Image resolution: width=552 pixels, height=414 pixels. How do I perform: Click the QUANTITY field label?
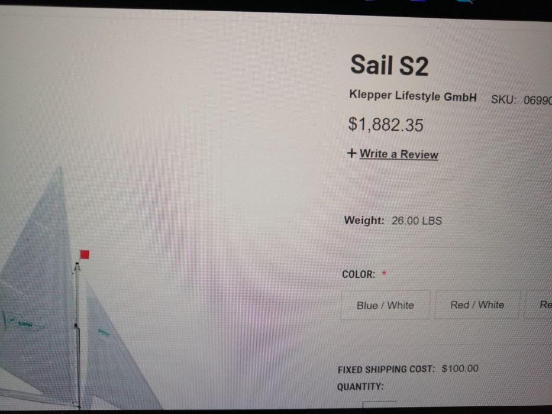(x=360, y=387)
